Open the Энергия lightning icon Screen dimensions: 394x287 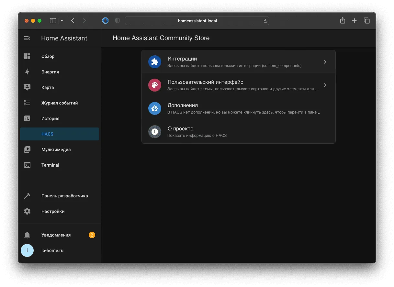tap(27, 72)
